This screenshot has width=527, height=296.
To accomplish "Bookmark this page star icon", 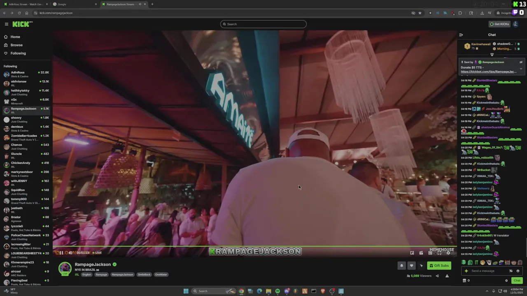I will point(420,13).
